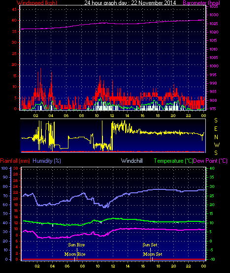
Task: Click the 70 humidity scale value
Action: tap(5, 196)
